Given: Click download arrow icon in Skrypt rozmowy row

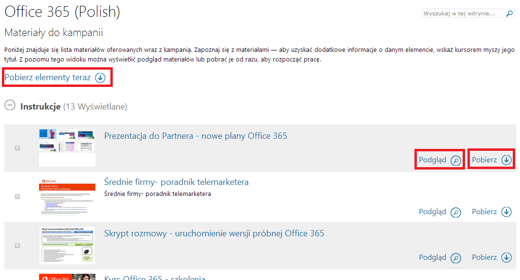Looking at the screenshot, I should (x=507, y=257).
